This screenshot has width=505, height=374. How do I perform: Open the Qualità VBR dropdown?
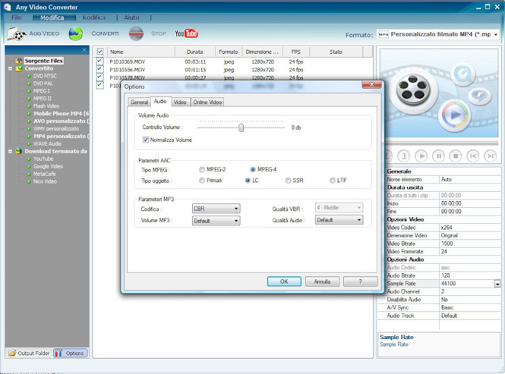pos(339,208)
